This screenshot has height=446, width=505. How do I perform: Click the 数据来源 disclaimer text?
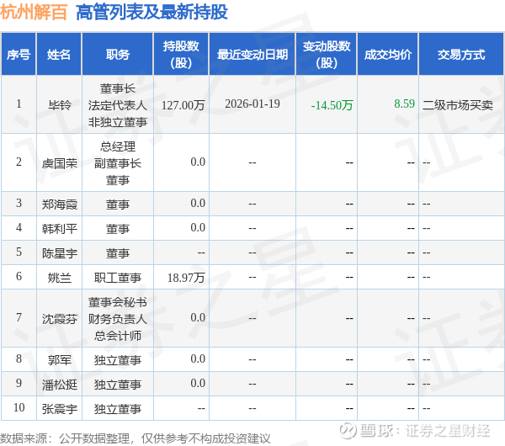tap(136, 438)
